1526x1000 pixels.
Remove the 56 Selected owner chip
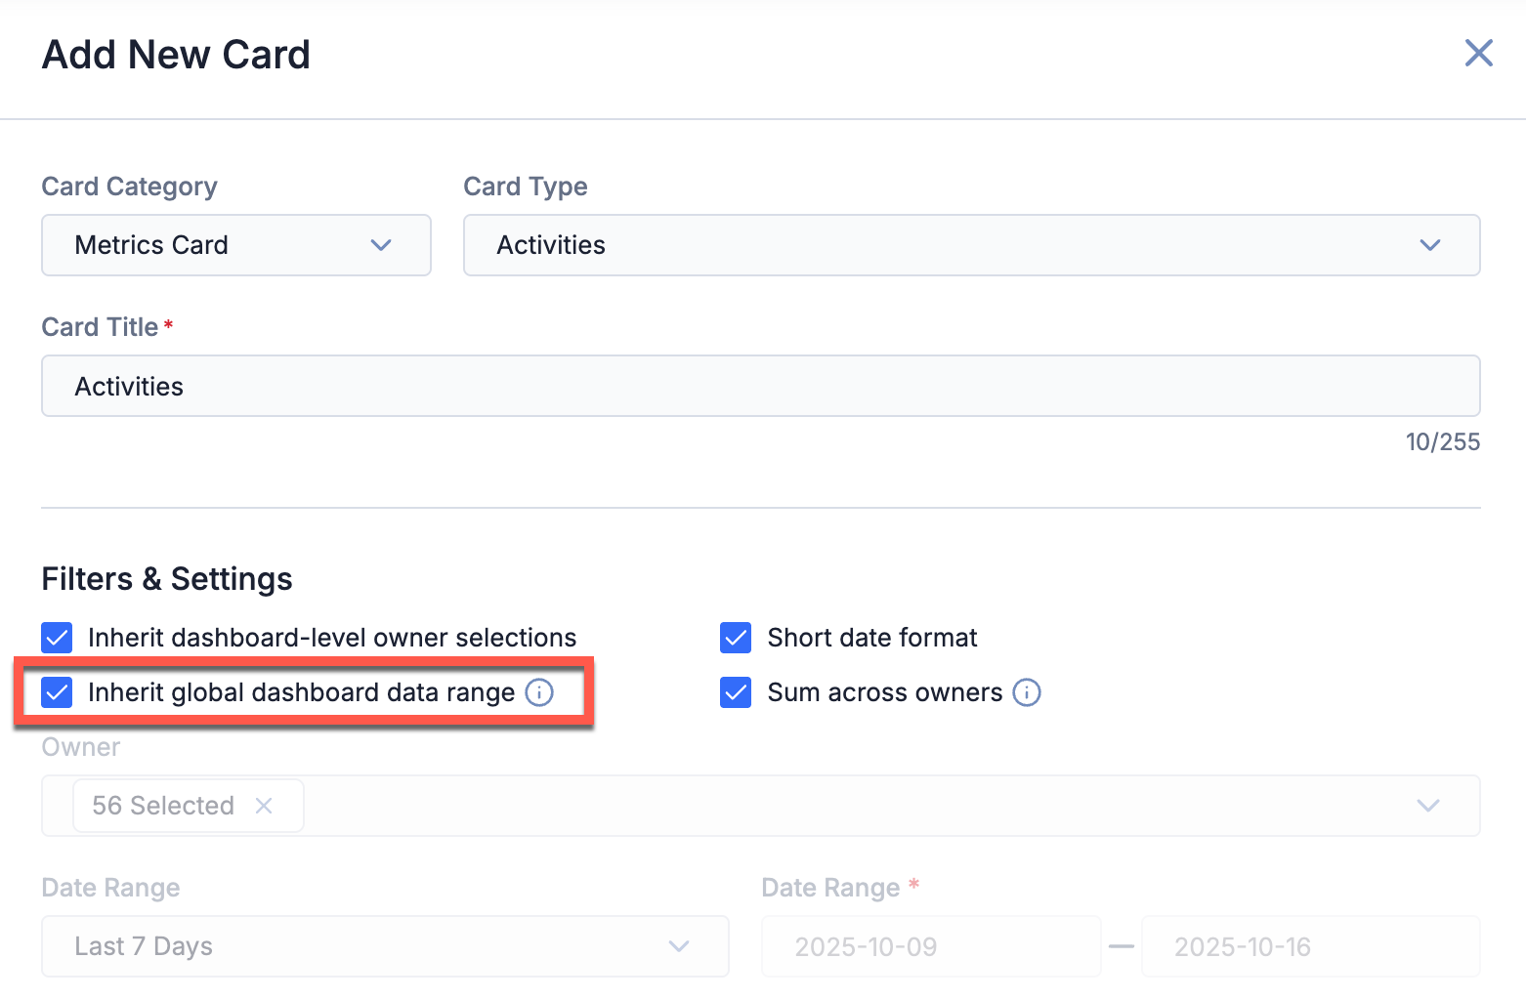point(264,806)
